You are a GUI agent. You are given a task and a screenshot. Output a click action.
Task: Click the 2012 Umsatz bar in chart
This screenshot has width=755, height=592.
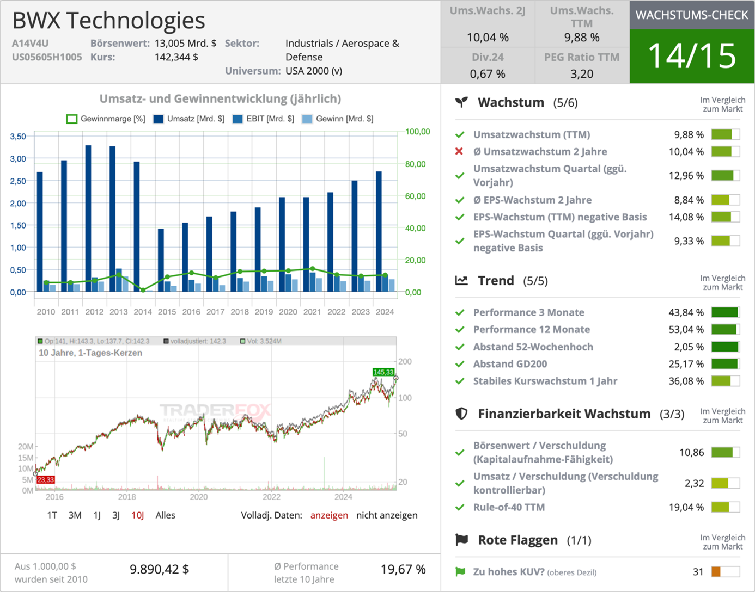point(88,218)
